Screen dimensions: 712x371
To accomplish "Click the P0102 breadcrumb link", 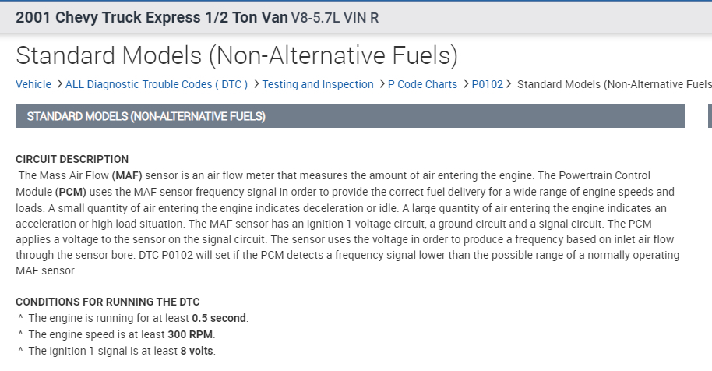I will click(x=488, y=84).
